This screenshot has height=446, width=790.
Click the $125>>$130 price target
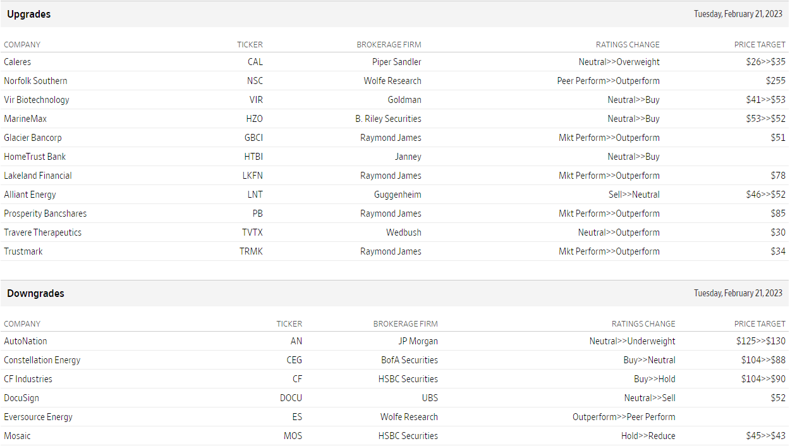tap(760, 341)
